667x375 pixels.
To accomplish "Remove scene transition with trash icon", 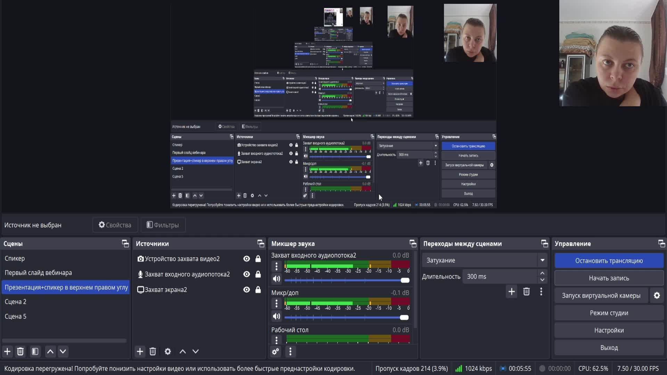I will pyautogui.click(x=527, y=292).
